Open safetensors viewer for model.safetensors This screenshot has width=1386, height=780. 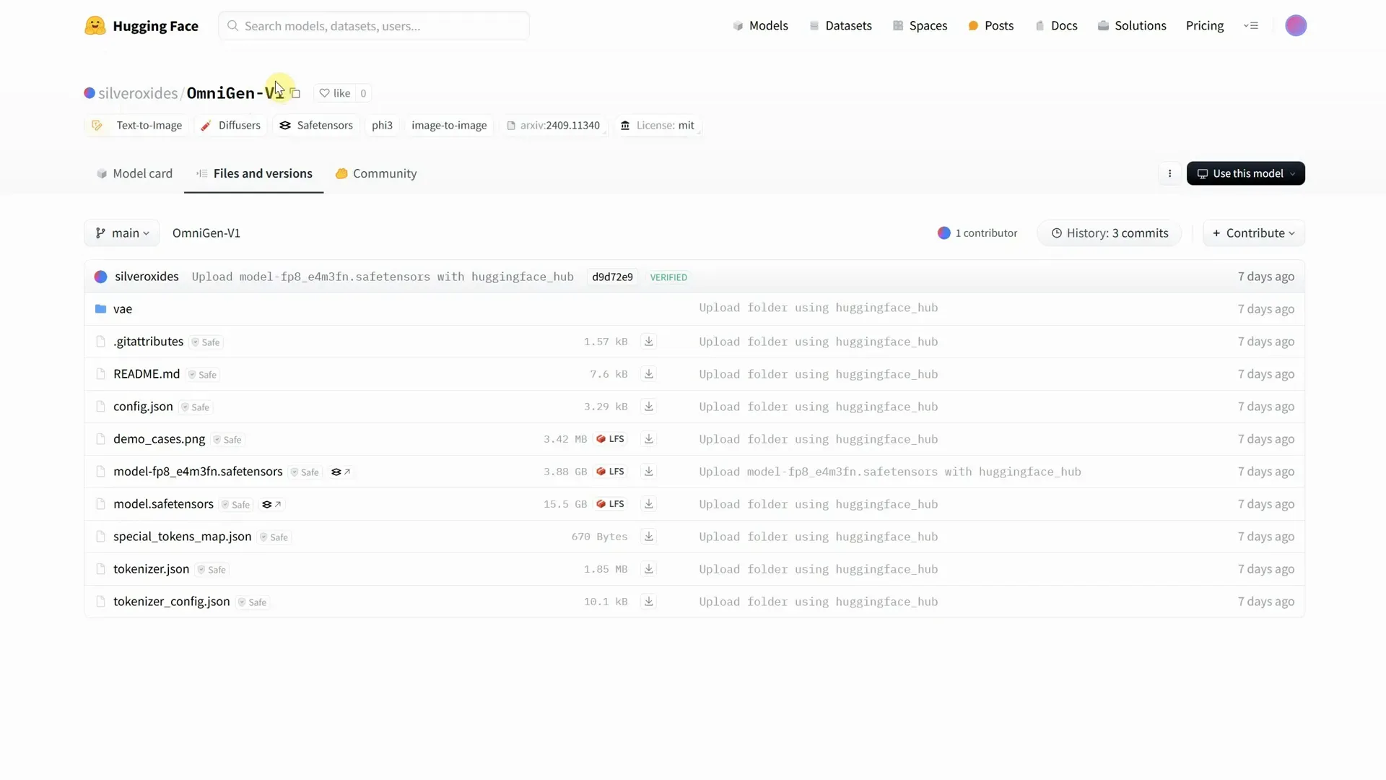coord(271,504)
